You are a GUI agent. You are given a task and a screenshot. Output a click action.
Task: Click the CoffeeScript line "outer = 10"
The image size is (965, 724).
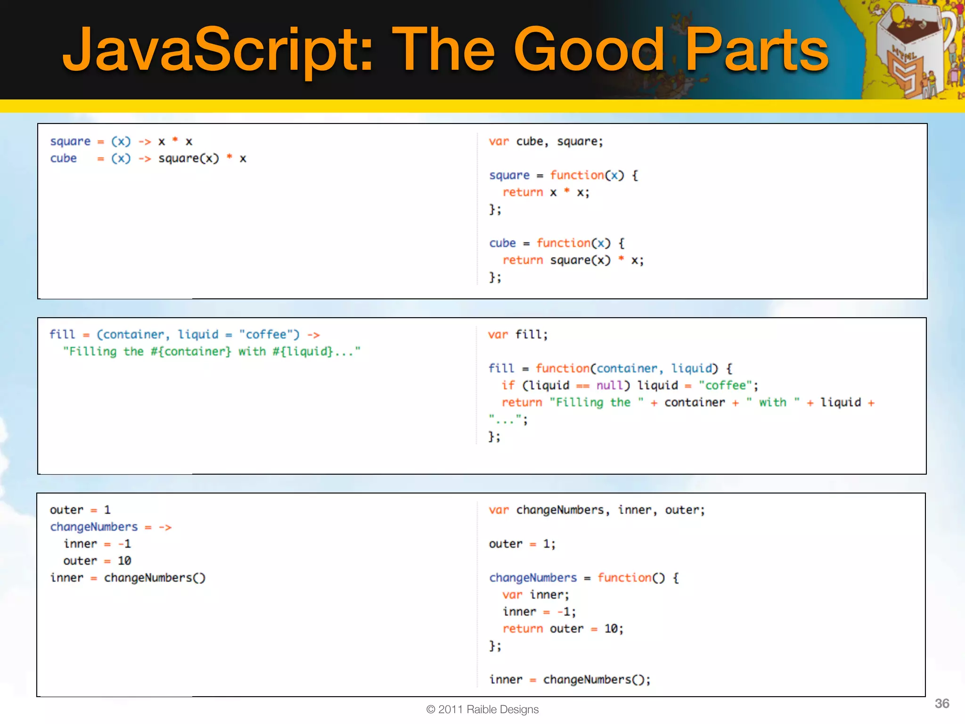98,561
